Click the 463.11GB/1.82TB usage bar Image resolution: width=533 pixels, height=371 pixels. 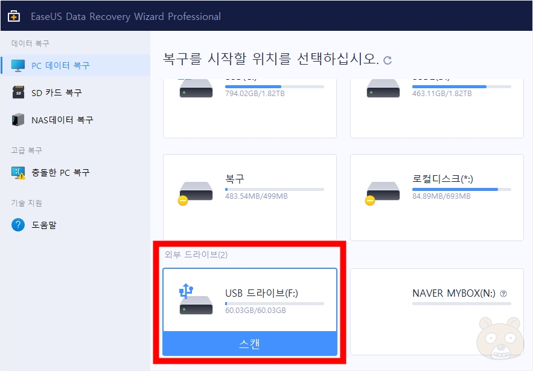pos(462,87)
